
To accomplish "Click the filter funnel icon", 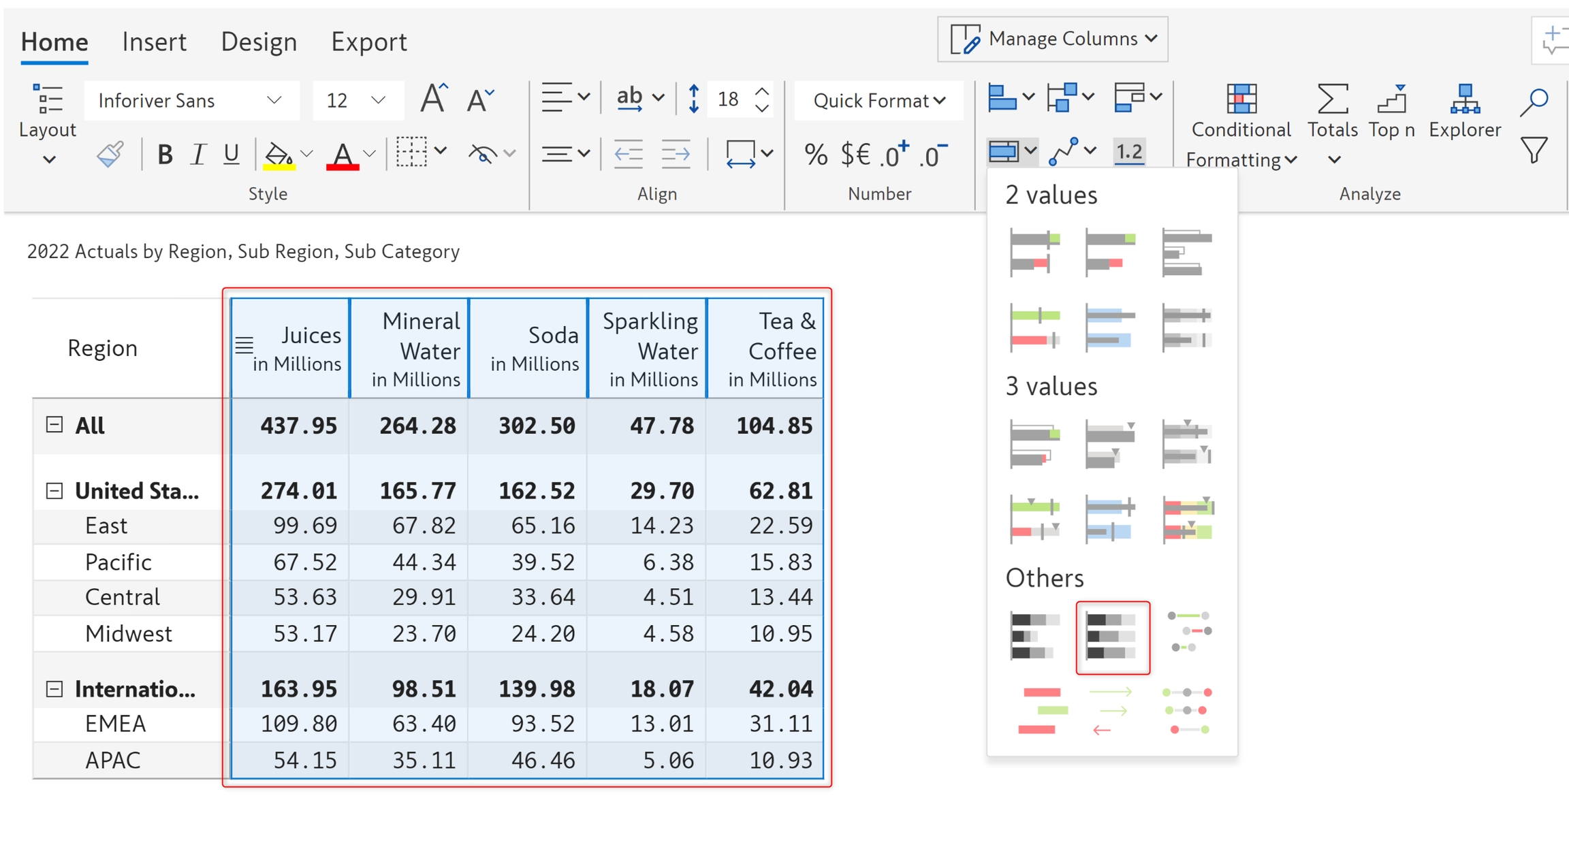I will (x=1534, y=150).
